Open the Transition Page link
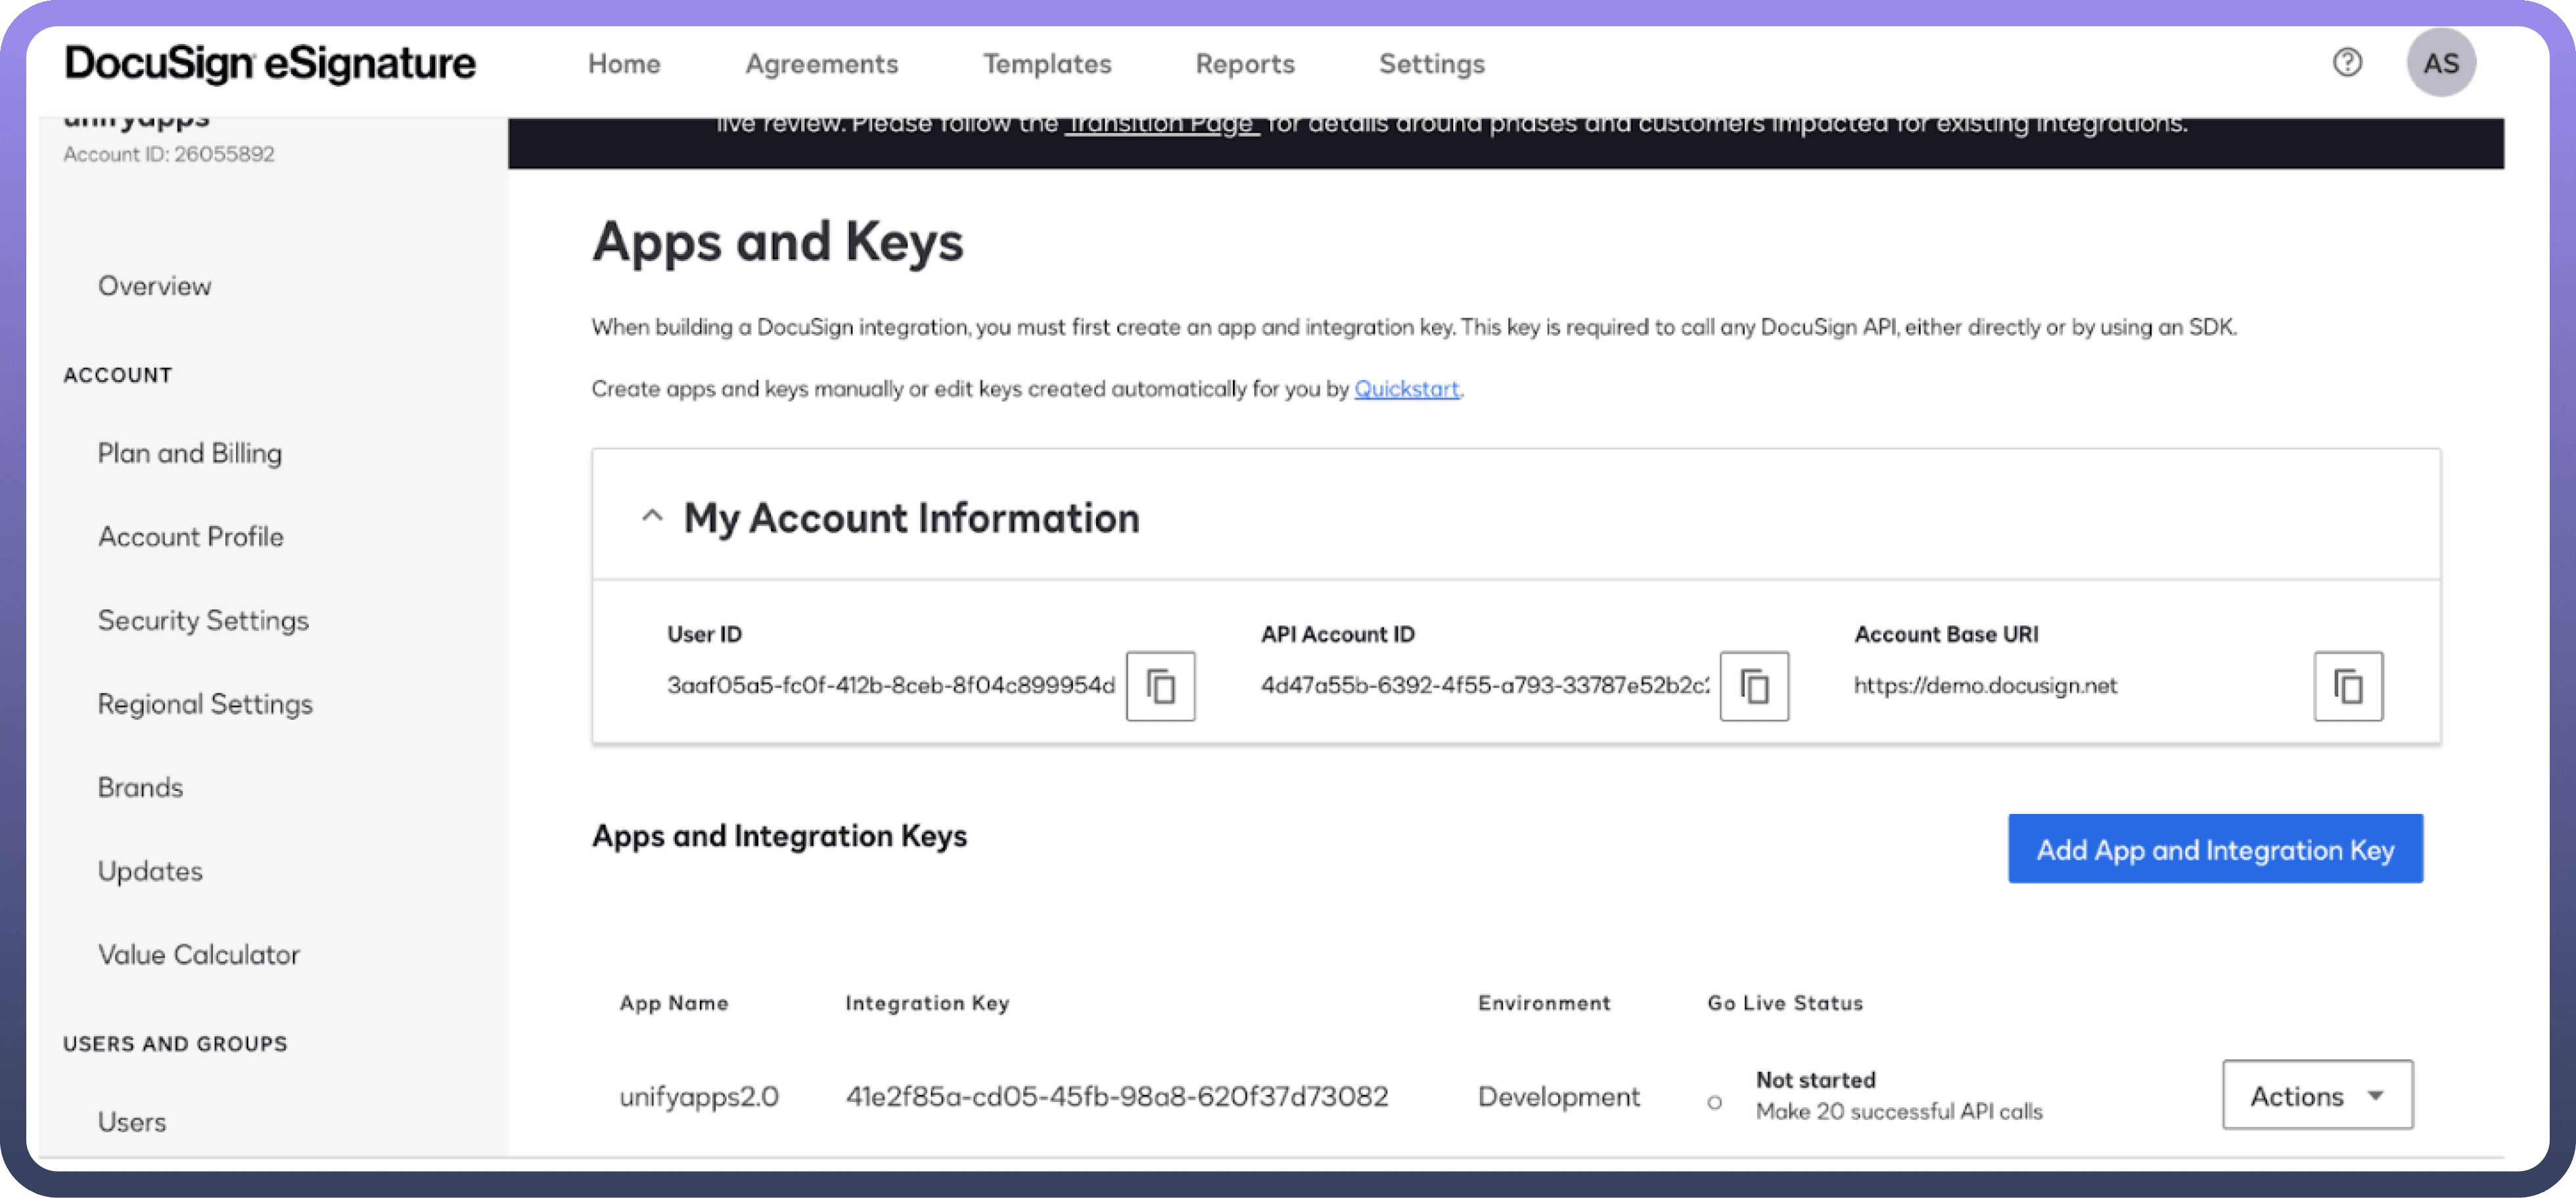 tap(1160, 126)
